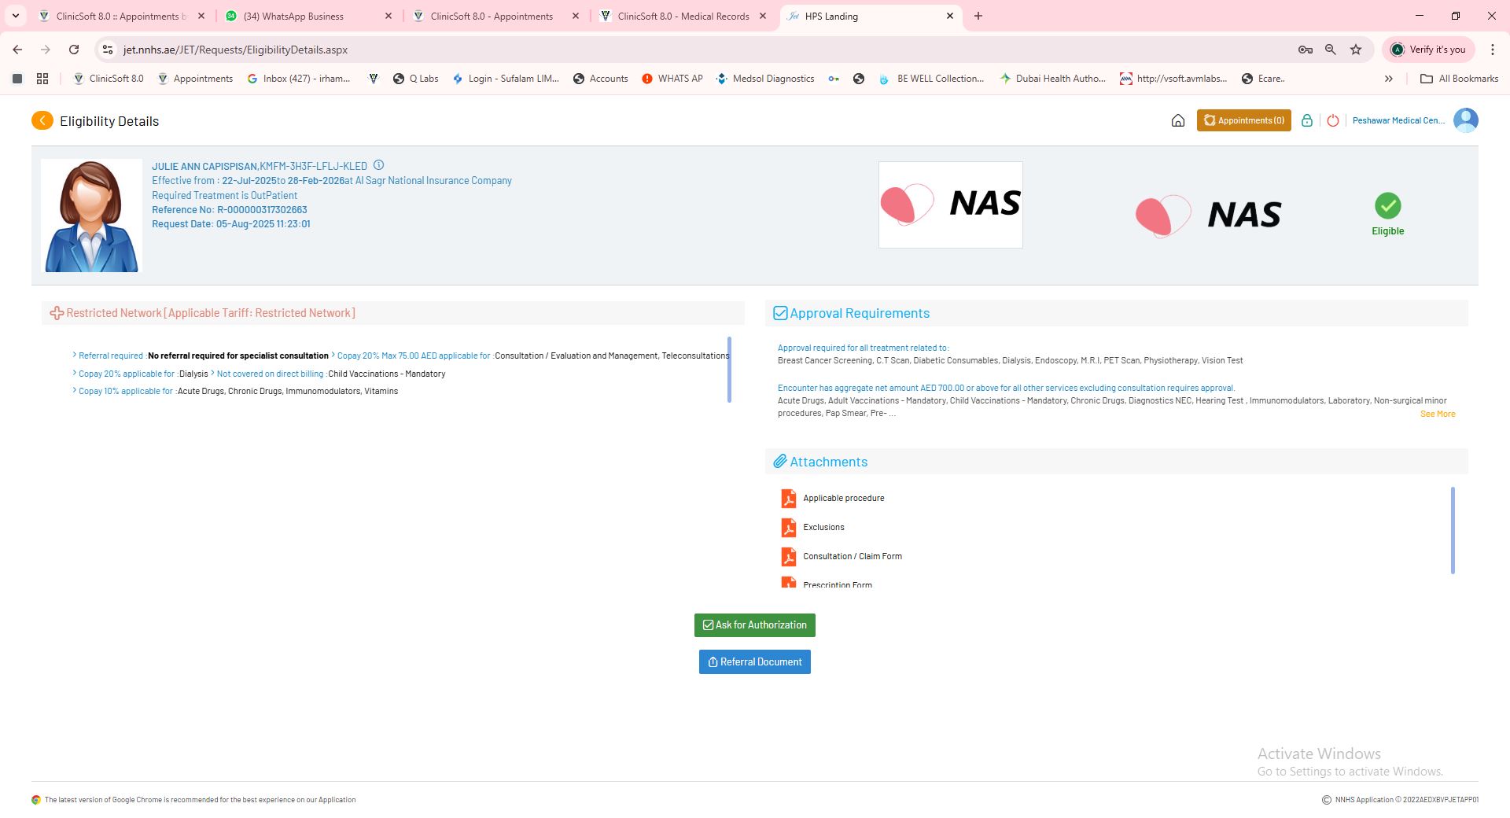This screenshot has width=1510, height=818.
Task: Click the red power logout icon
Action: [1333, 120]
